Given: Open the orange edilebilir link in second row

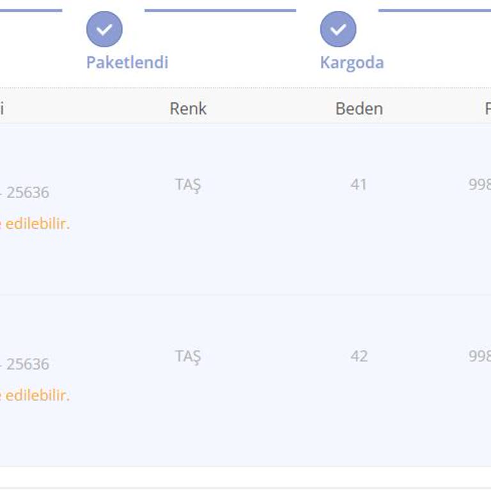Looking at the screenshot, I should pos(35,395).
